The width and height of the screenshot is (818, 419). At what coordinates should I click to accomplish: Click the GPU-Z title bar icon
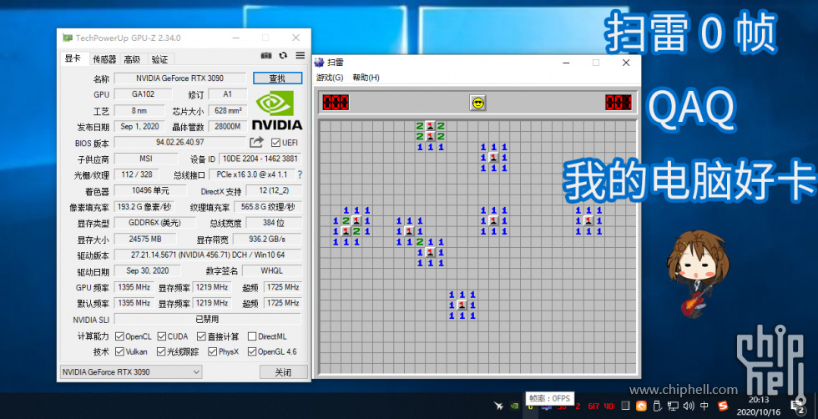pos(68,38)
